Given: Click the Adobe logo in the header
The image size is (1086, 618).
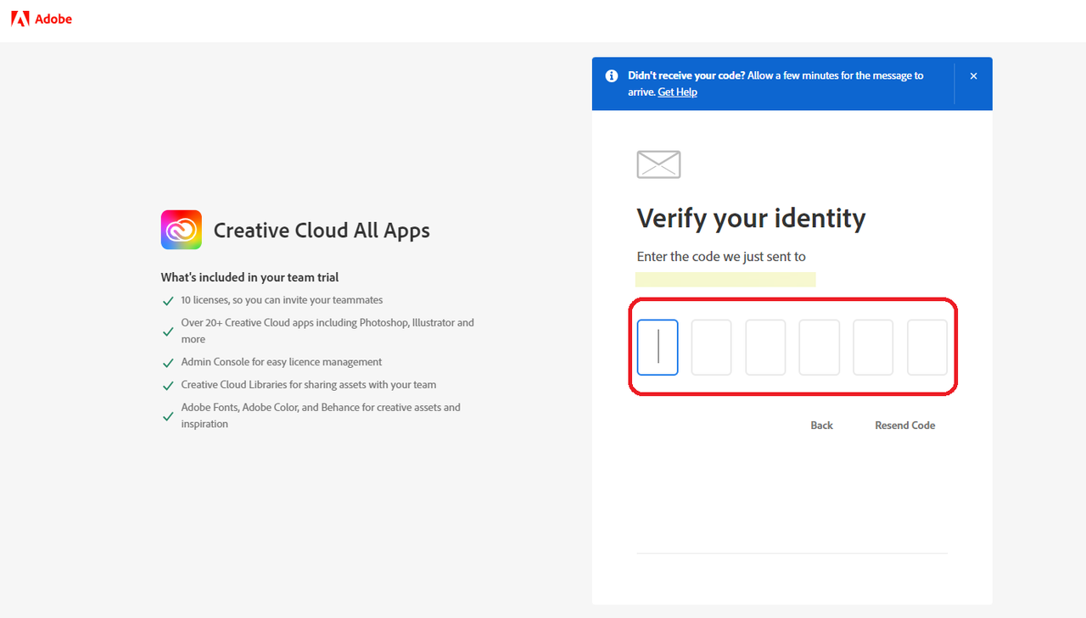Looking at the screenshot, I should click(42, 19).
